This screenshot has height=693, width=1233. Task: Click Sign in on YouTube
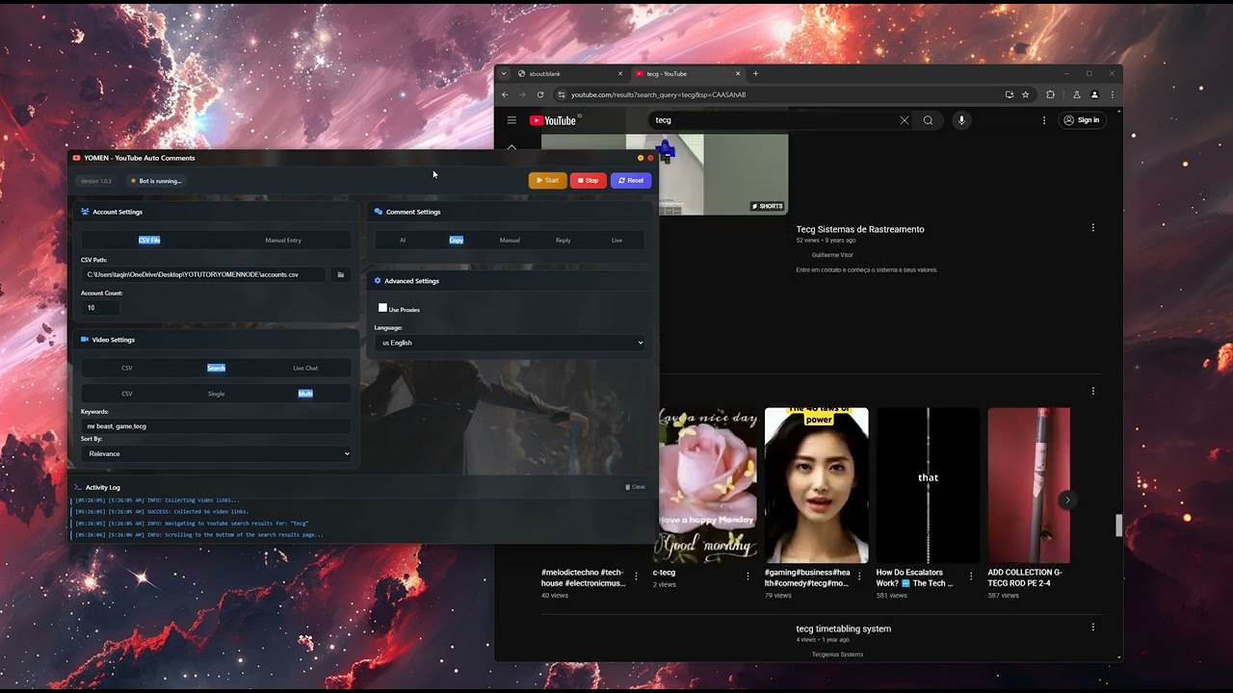pos(1082,120)
